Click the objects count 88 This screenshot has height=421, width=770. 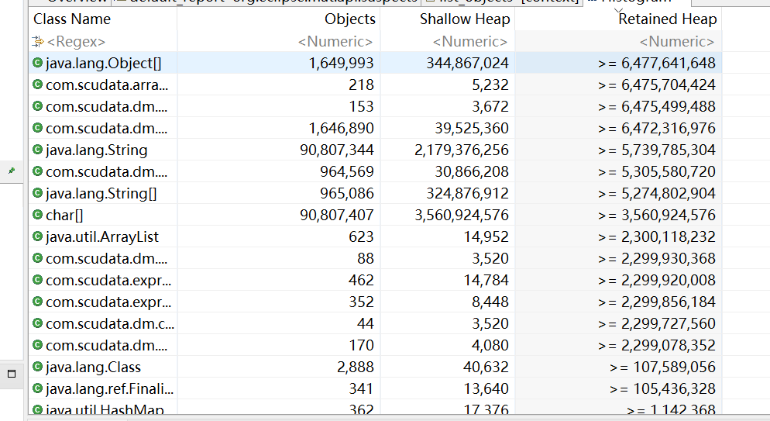point(366,258)
